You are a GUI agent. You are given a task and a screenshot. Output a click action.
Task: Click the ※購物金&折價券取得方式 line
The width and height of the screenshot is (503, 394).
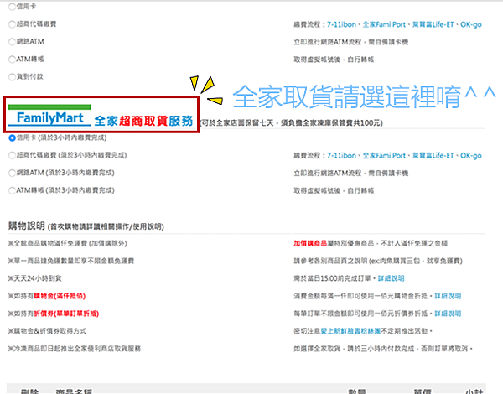[x=47, y=331]
